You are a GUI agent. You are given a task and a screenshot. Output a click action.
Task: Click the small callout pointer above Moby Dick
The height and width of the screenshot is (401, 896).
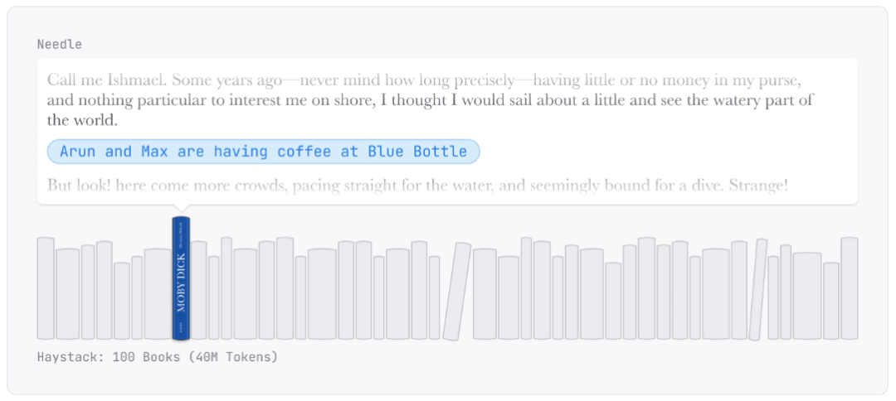pyautogui.click(x=181, y=209)
